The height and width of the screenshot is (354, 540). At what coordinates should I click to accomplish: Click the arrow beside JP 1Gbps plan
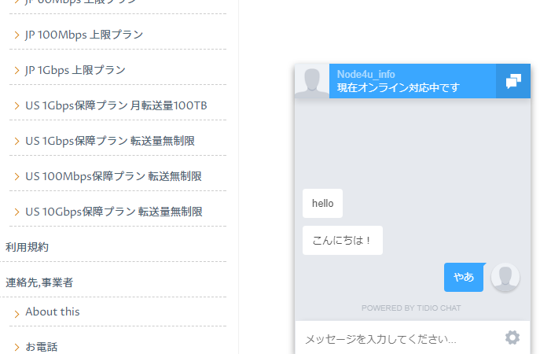17,70
